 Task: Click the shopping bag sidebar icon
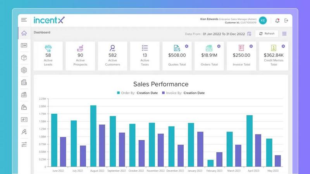point(24,107)
